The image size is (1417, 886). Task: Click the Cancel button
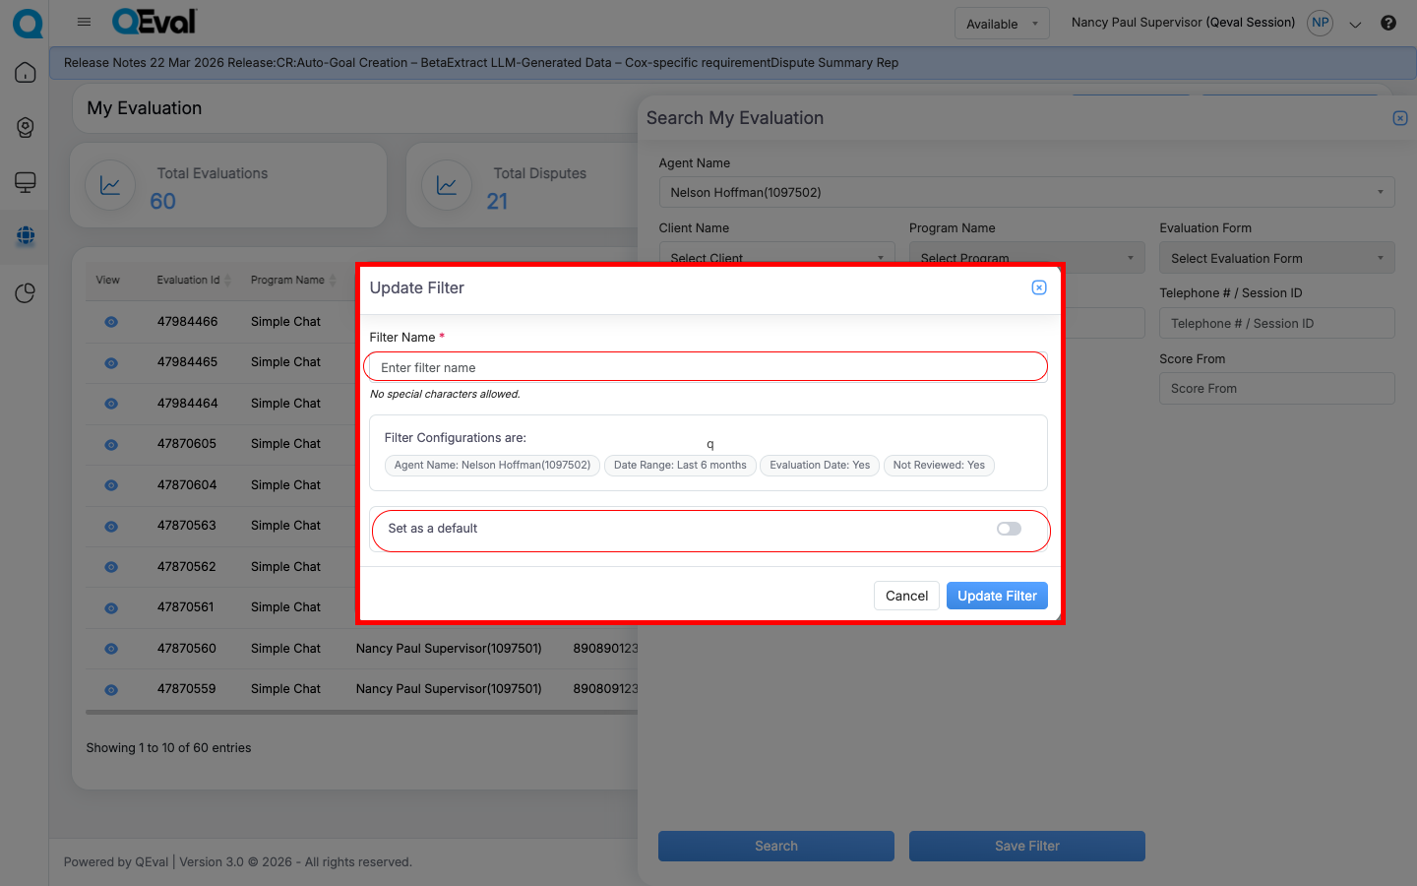pyautogui.click(x=905, y=596)
